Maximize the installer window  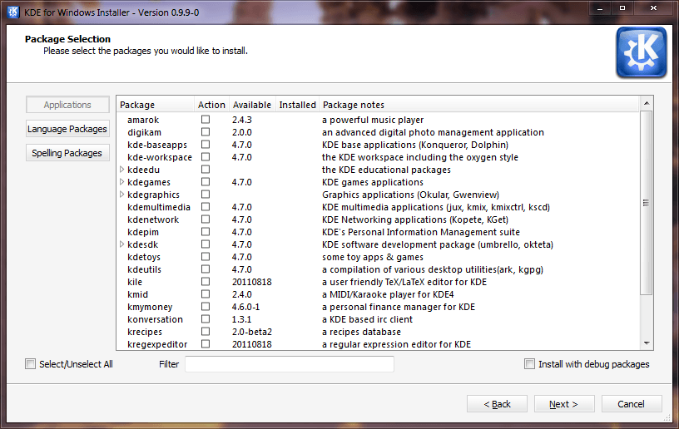click(622, 8)
